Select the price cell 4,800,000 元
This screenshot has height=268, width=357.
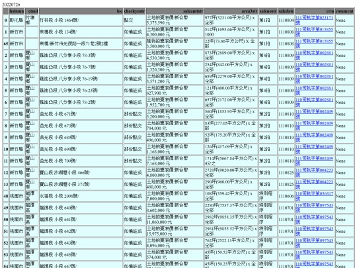click(x=175, y=173)
